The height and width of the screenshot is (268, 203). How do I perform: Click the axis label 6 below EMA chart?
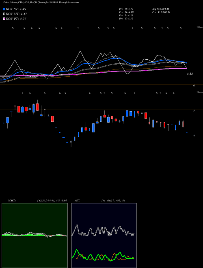point(194,86)
